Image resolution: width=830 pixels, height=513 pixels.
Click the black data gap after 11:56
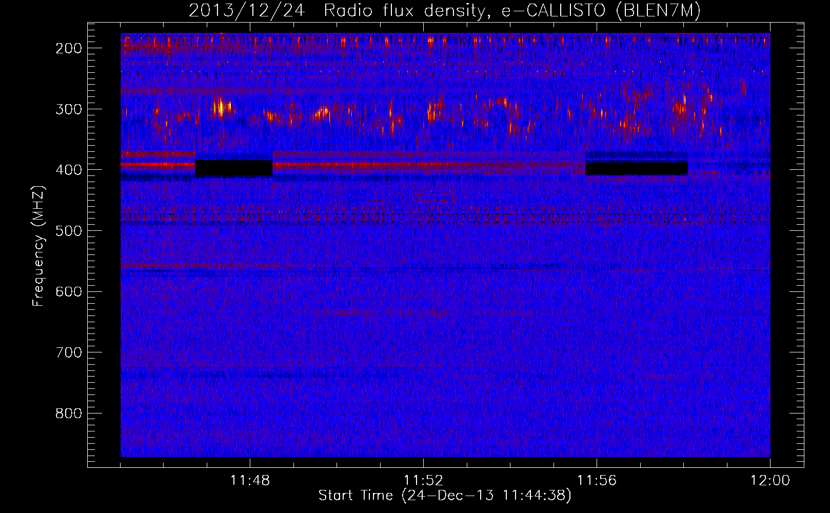click(x=637, y=168)
